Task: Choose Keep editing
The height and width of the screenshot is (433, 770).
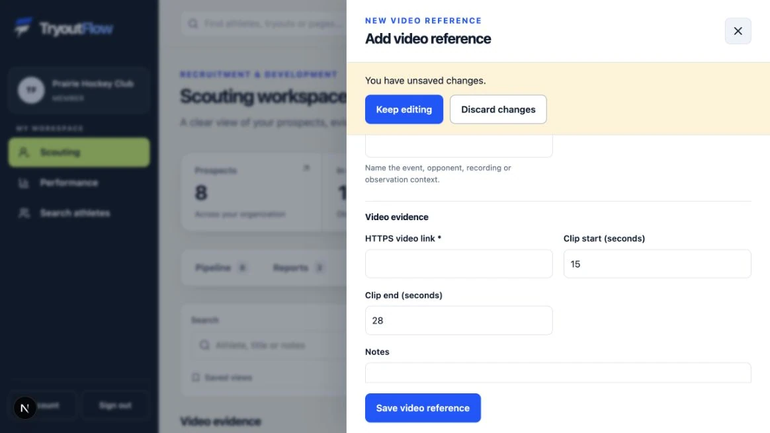Action: coord(404,110)
